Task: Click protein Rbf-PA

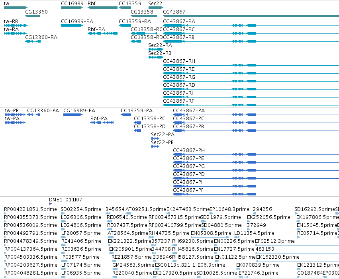Action: [99, 119]
